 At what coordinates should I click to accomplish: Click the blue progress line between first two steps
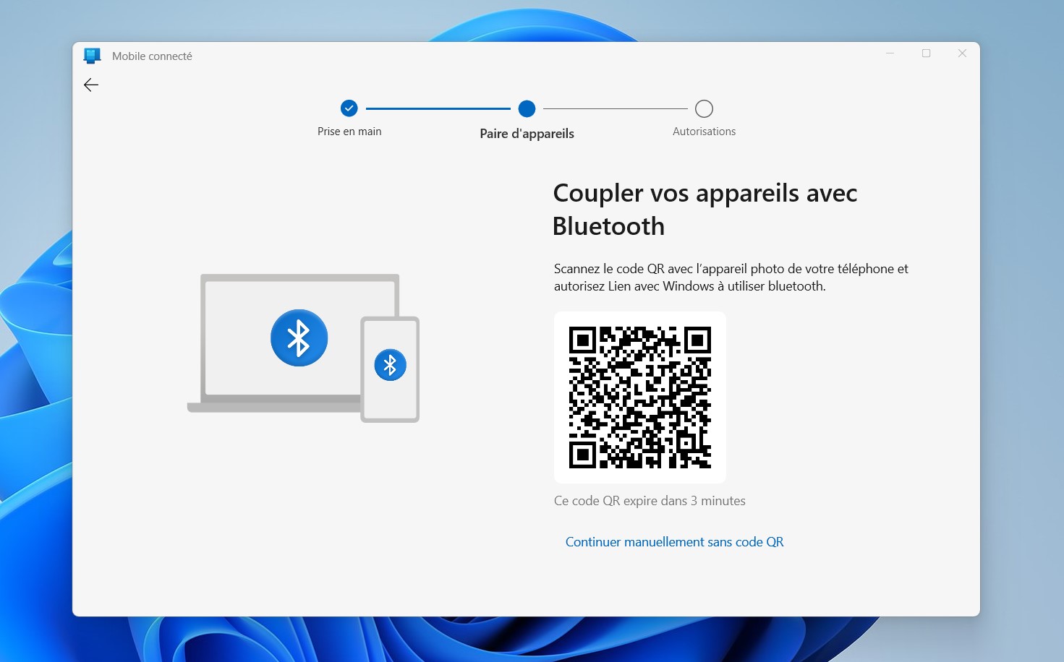[x=438, y=108]
